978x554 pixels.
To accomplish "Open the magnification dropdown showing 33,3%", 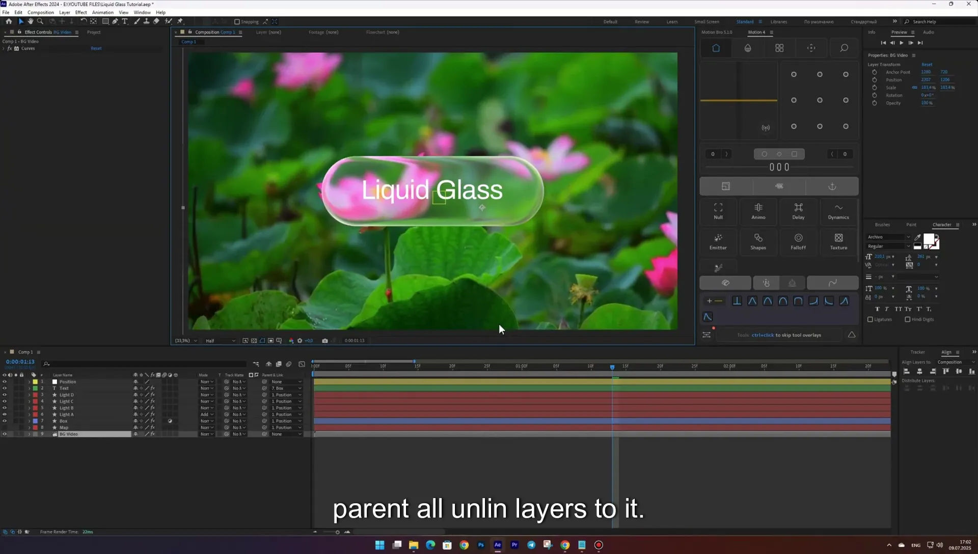I will (x=186, y=341).
